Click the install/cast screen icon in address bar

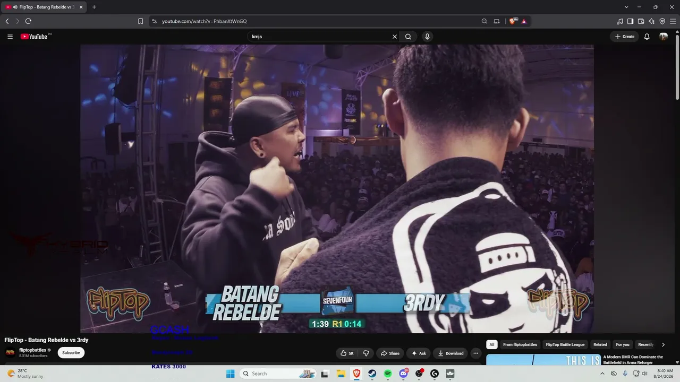[x=497, y=21]
